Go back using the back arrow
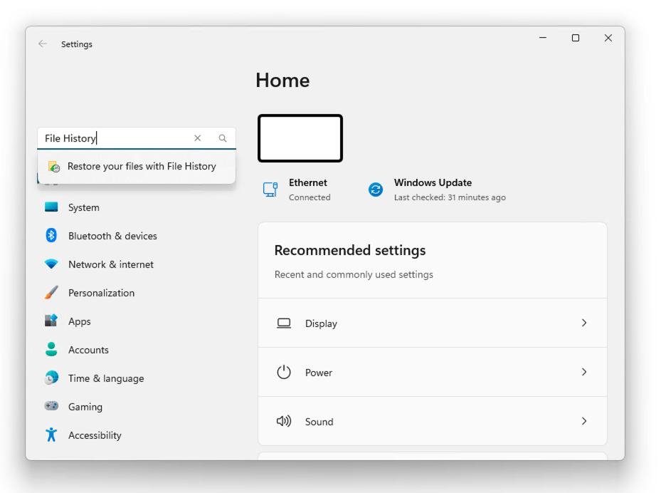 click(x=43, y=43)
